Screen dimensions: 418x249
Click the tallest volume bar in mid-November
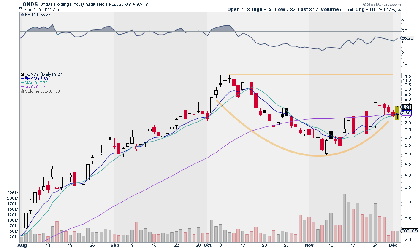pos(344,218)
